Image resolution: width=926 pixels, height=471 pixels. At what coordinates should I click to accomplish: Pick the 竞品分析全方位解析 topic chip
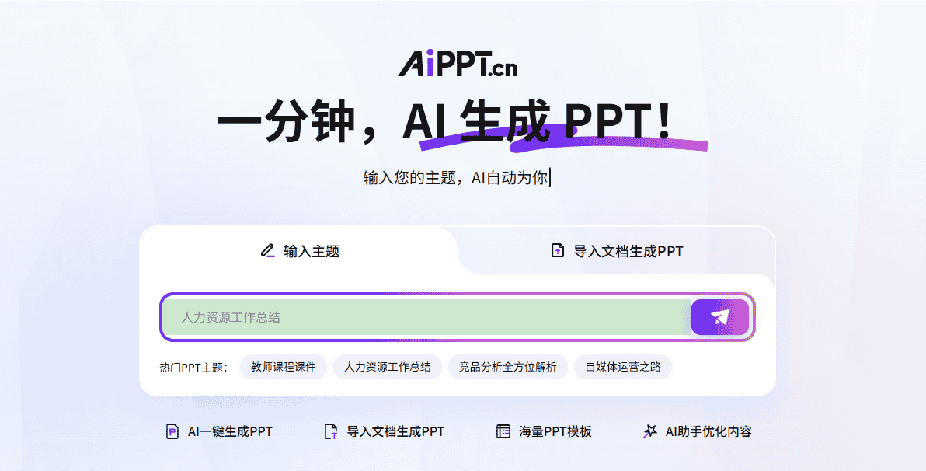tap(508, 367)
